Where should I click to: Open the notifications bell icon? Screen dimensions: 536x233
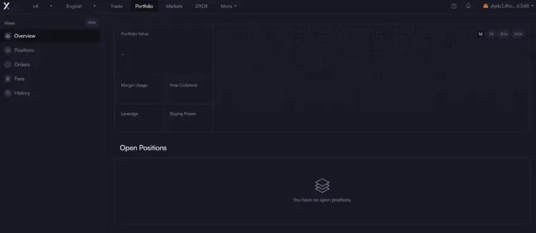pyautogui.click(x=468, y=6)
